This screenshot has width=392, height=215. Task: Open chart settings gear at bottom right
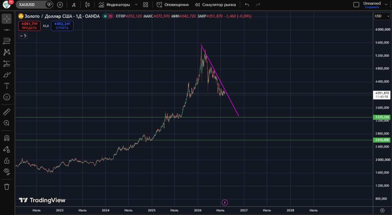tap(382, 210)
